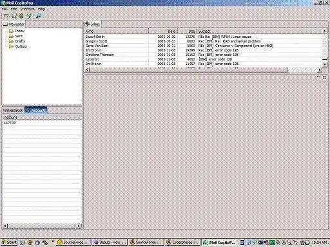Viewport: 330px width, 247px height.
Task: Click the Inbox folder icon in Navigator
Action: click(11, 31)
